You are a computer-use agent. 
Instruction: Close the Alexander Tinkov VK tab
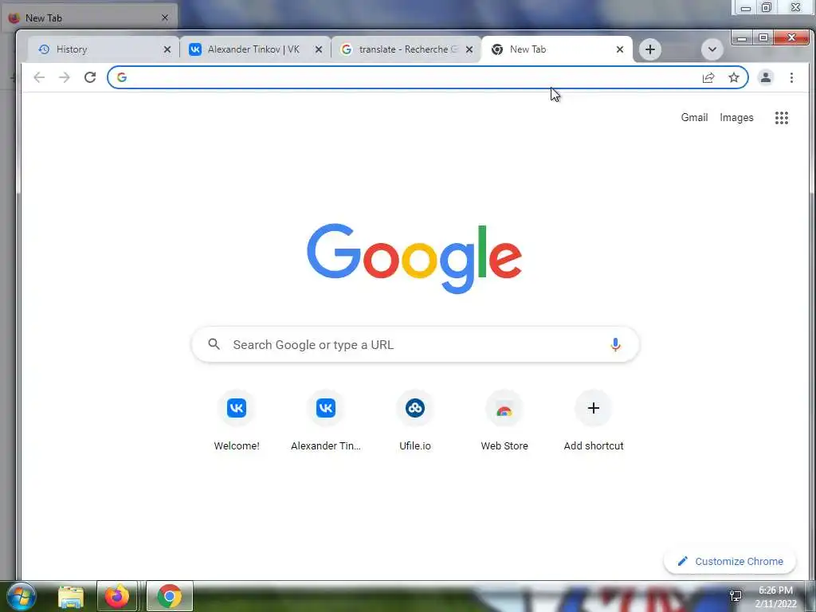[319, 49]
